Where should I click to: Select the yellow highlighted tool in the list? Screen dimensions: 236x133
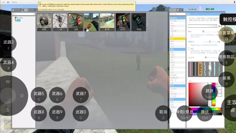coord(178,39)
